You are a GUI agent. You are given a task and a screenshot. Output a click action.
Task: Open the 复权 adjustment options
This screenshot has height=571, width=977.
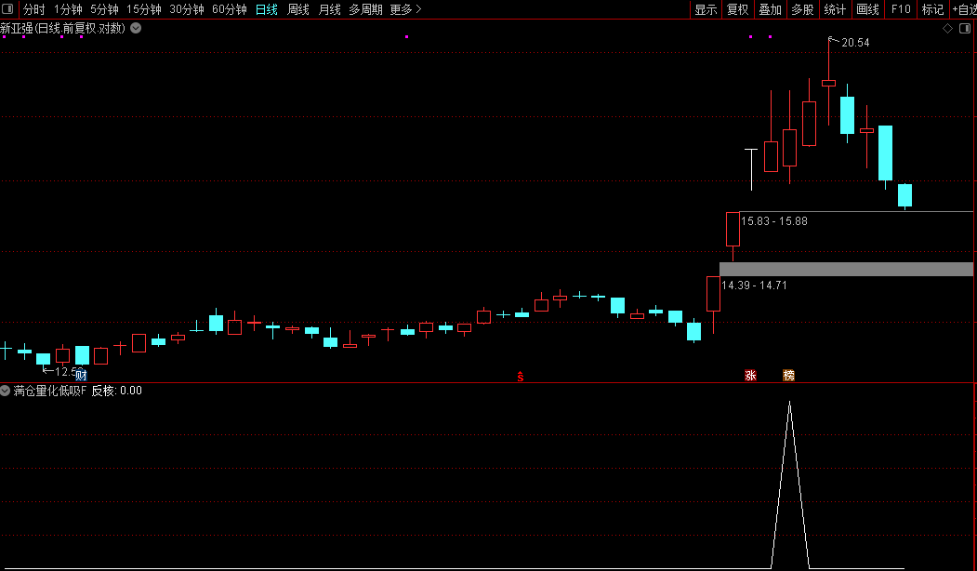(x=738, y=9)
